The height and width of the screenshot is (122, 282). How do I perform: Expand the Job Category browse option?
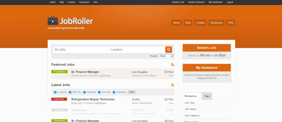point(207,116)
